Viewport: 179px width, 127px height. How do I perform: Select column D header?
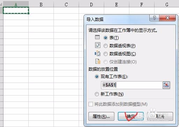click(91, 5)
